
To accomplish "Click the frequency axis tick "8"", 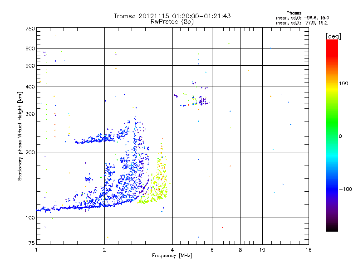I will tap(240, 250).
